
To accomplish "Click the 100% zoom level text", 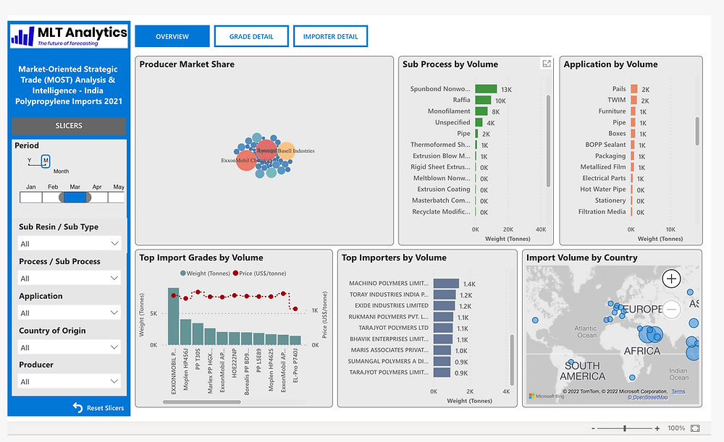I will [676, 428].
